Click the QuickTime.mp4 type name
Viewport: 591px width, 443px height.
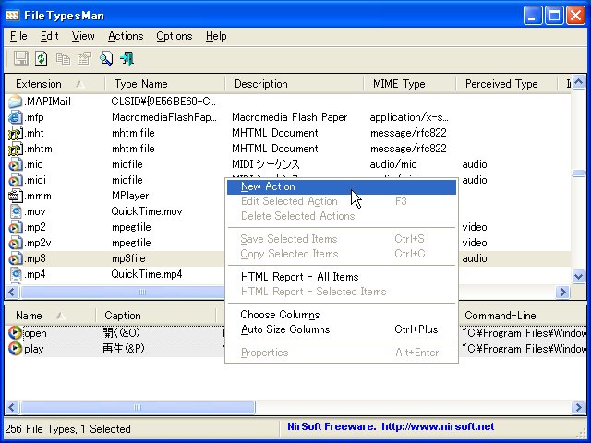tap(147, 274)
